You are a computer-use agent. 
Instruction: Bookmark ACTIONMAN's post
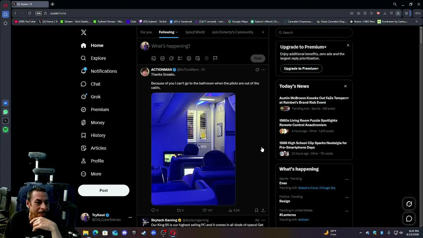click(256, 210)
